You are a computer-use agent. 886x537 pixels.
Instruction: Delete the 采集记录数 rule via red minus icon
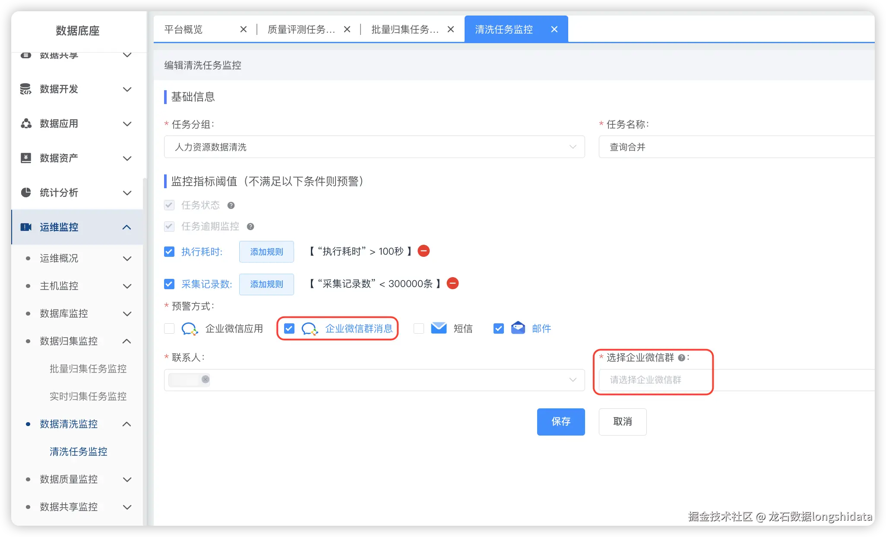(452, 283)
